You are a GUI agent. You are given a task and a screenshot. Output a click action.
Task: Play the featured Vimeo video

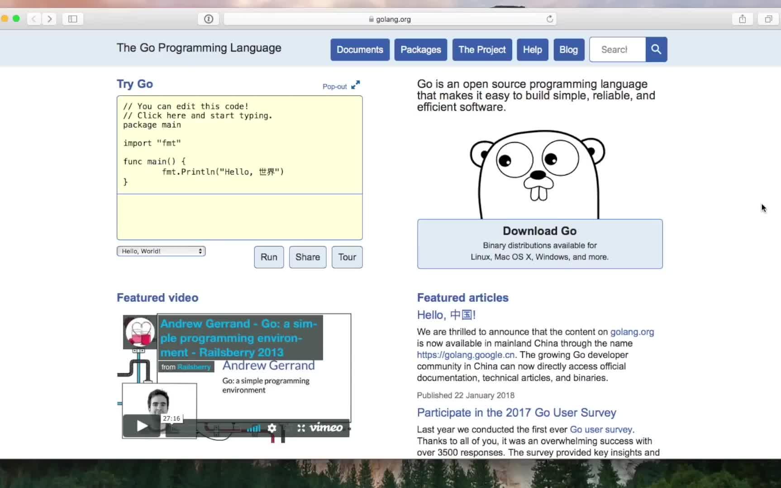[x=142, y=426]
